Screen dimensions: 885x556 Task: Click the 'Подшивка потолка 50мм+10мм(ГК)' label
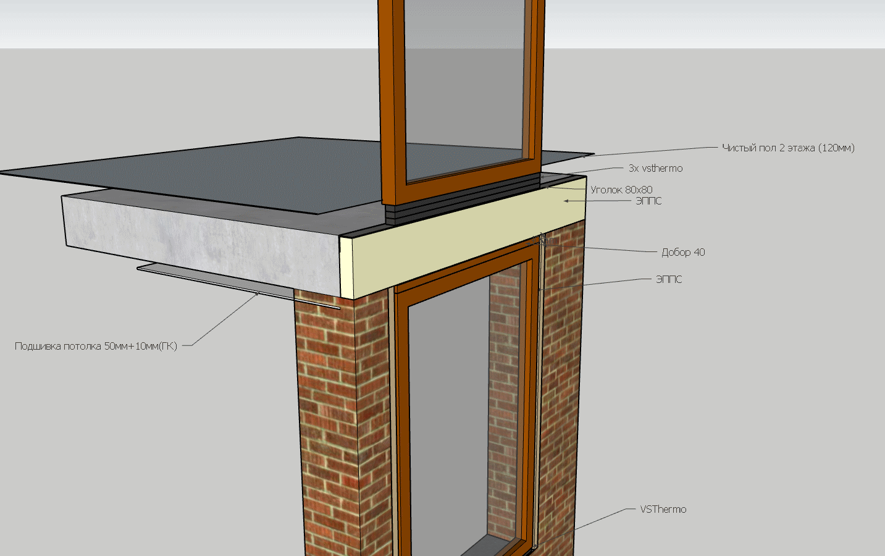pyautogui.click(x=96, y=346)
